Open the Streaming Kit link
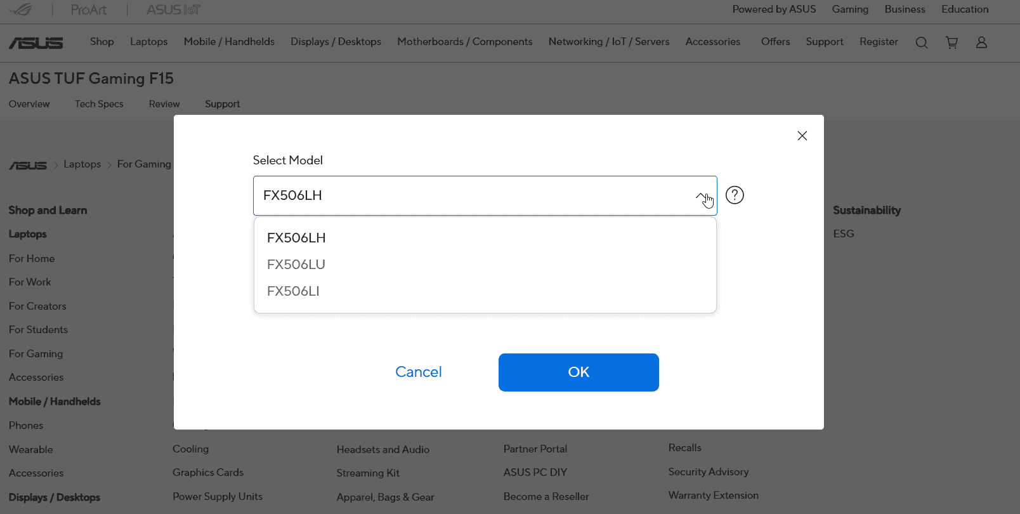Viewport: 1020px width, 514px height. point(368,473)
